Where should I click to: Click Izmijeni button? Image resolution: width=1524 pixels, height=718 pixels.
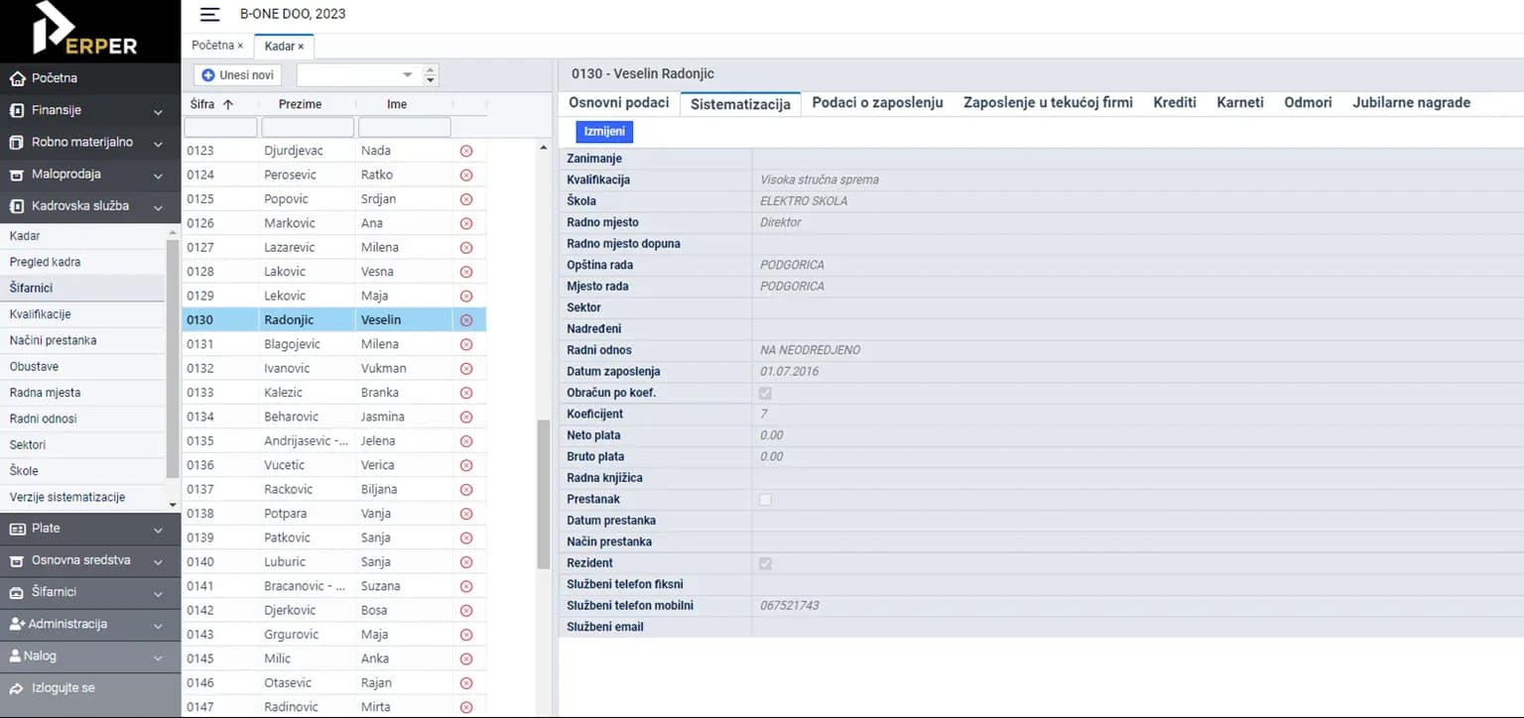point(604,132)
